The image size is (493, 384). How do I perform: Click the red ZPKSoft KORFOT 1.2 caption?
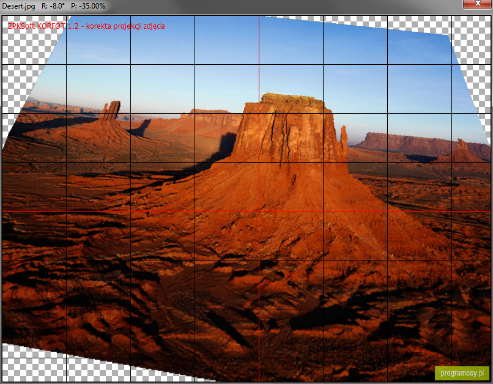[x=86, y=26]
